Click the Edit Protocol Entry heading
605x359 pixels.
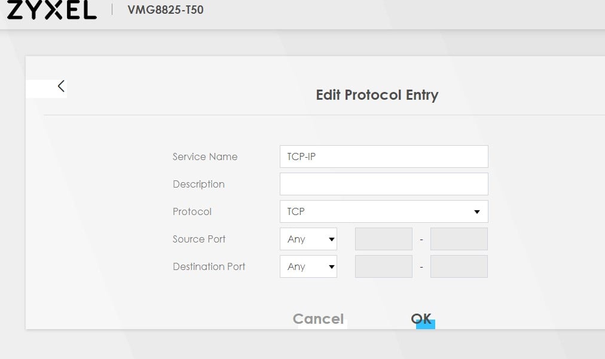tap(377, 94)
